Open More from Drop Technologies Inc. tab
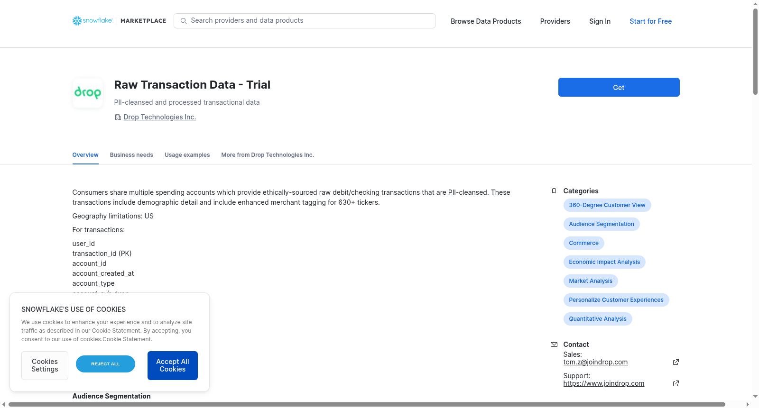The width and height of the screenshot is (759, 408). coord(268,155)
